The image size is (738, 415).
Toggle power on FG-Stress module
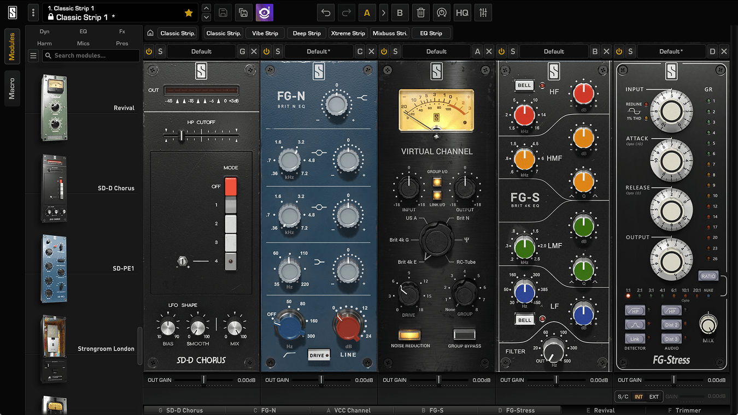619,51
